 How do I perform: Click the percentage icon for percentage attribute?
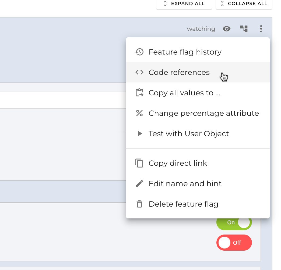tap(139, 113)
